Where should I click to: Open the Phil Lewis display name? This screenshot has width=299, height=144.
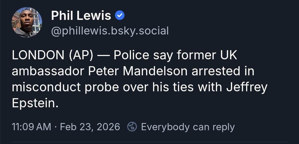pos(81,16)
